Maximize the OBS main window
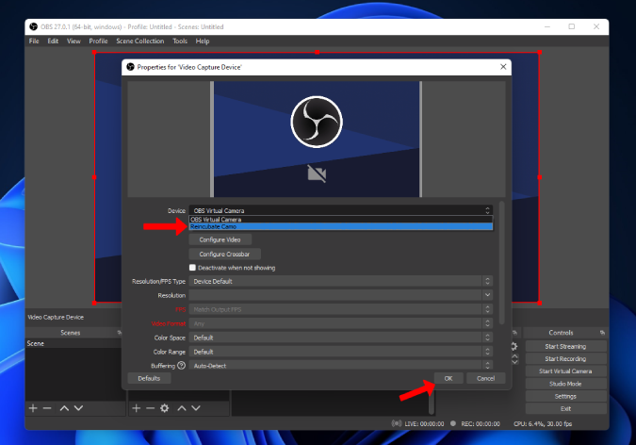The height and width of the screenshot is (445, 636). [572, 26]
